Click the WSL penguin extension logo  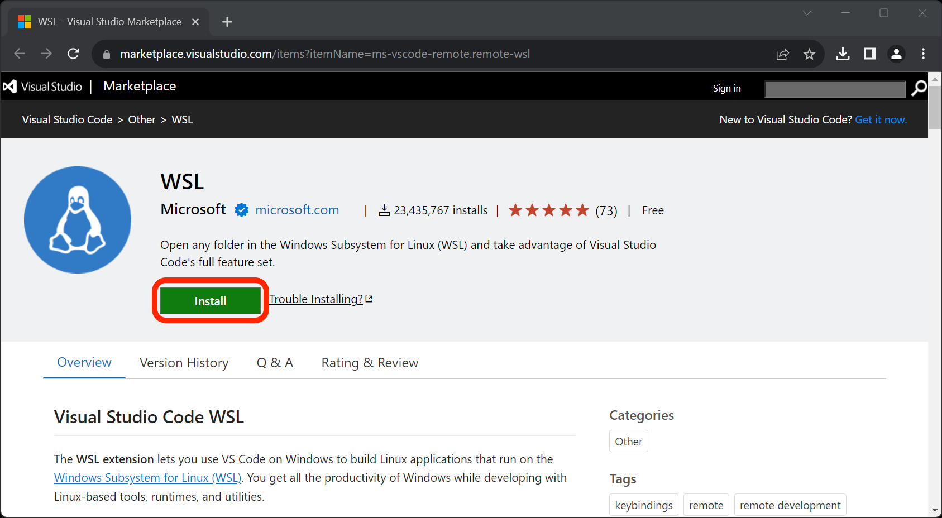click(77, 219)
